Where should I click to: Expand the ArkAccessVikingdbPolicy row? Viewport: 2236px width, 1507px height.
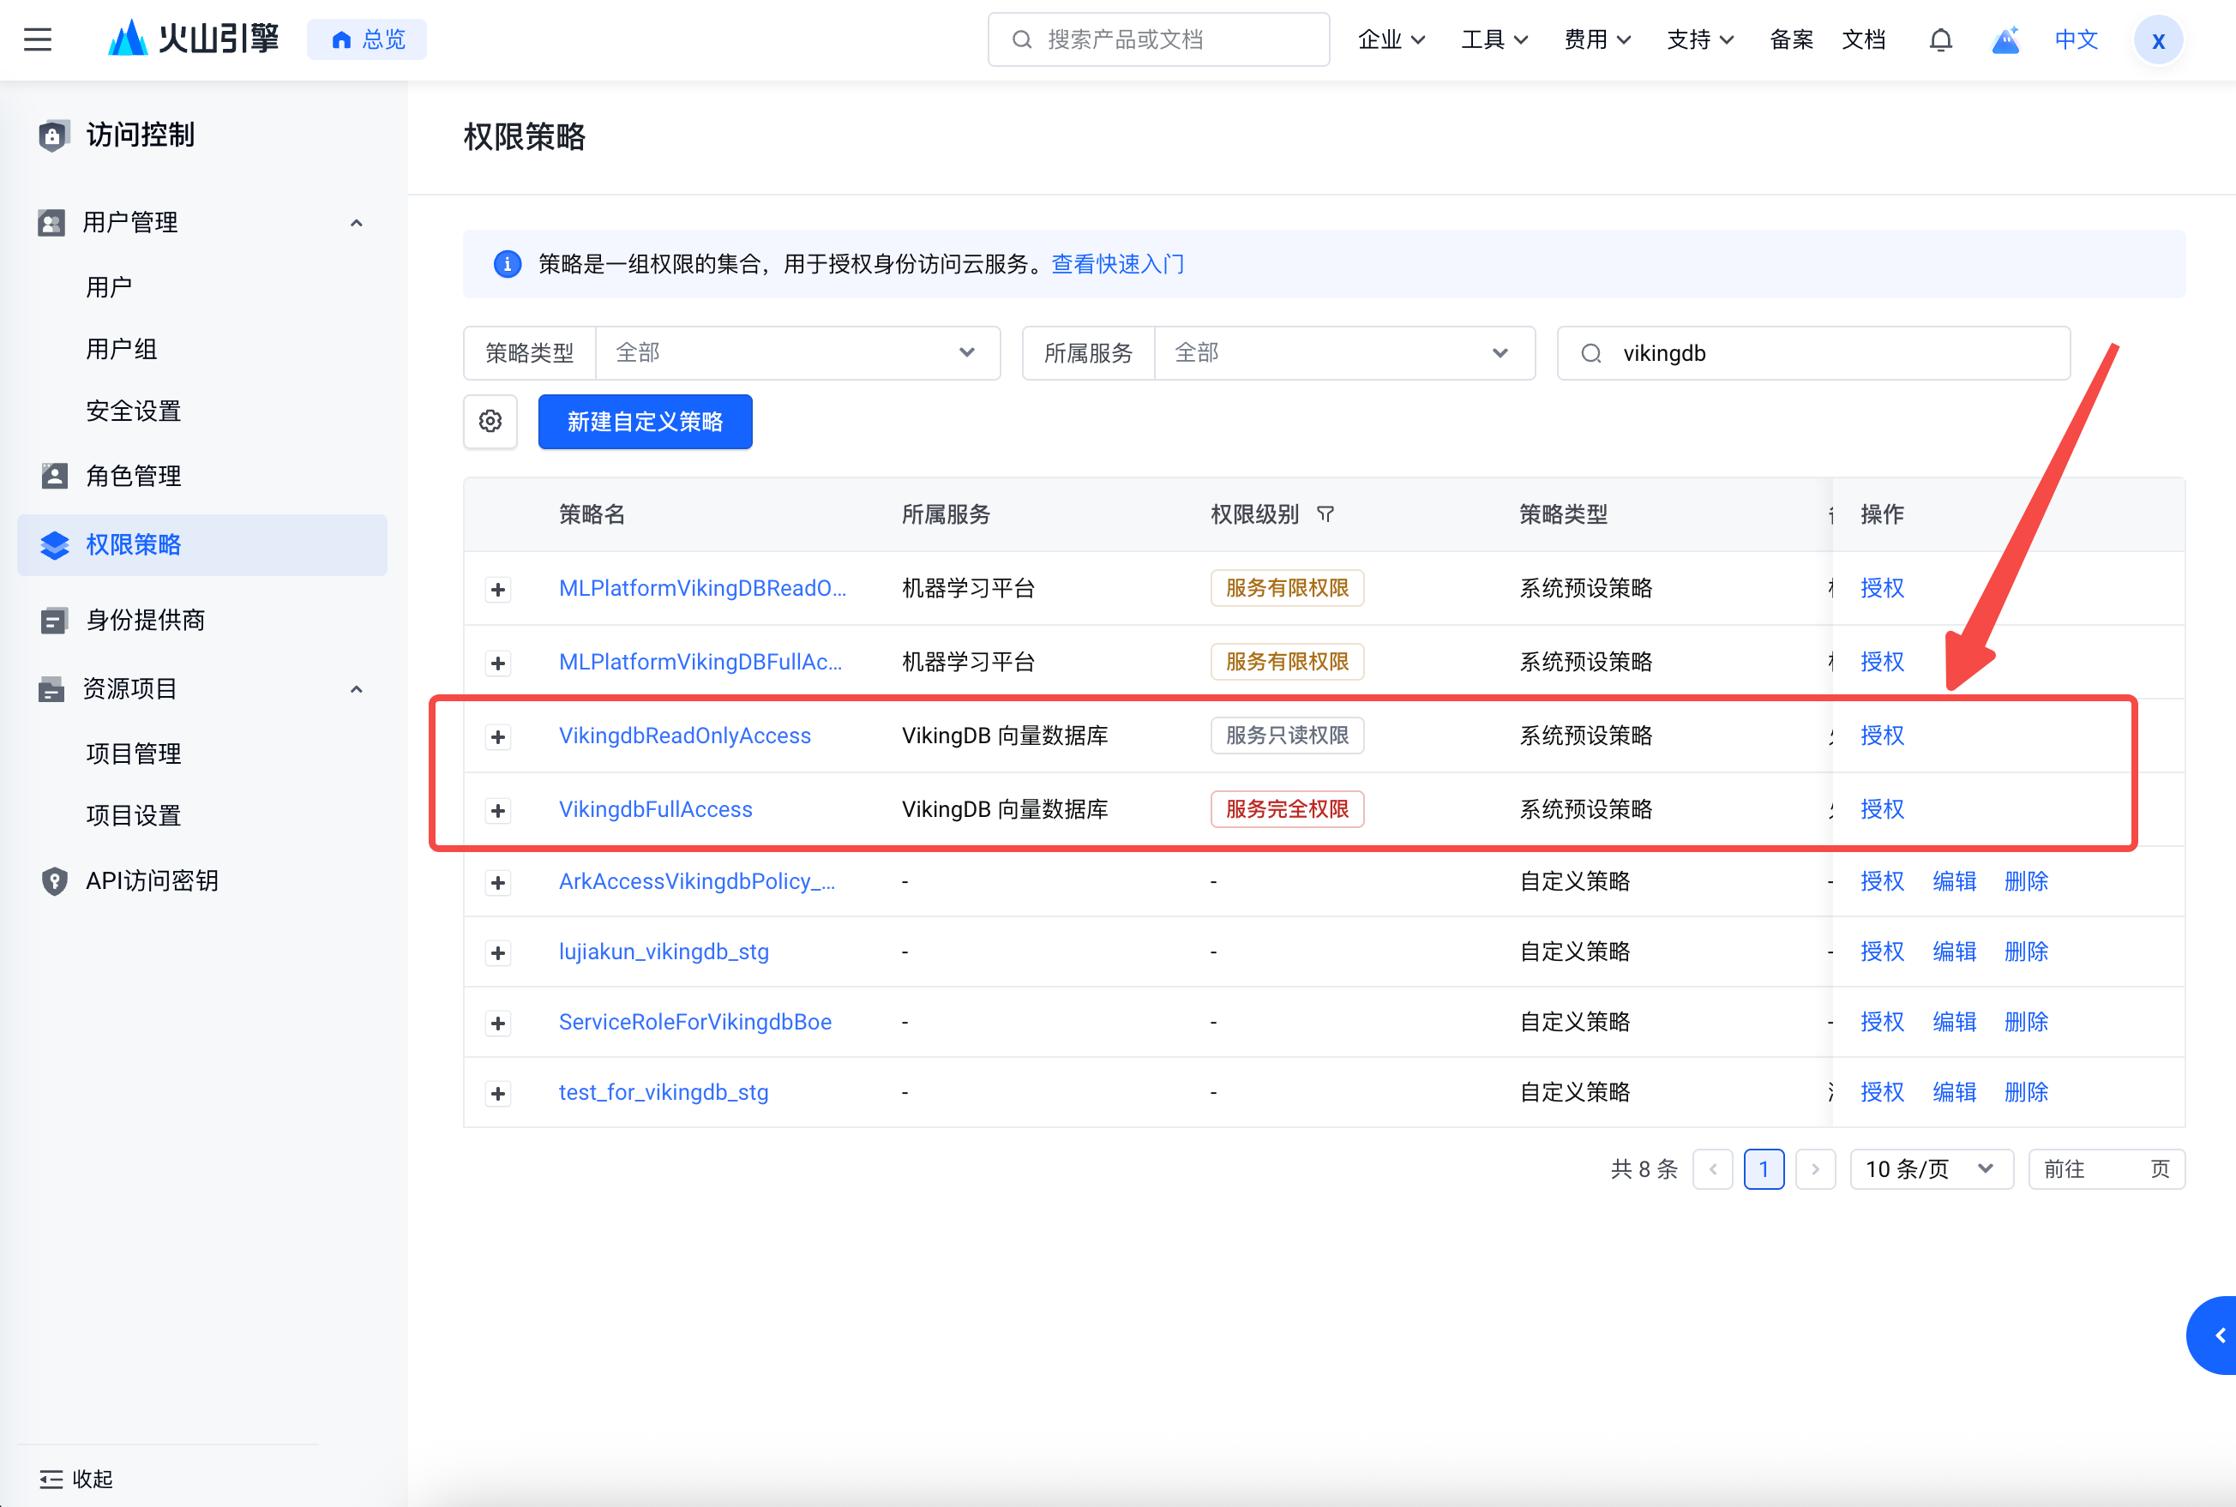(x=498, y=882)
